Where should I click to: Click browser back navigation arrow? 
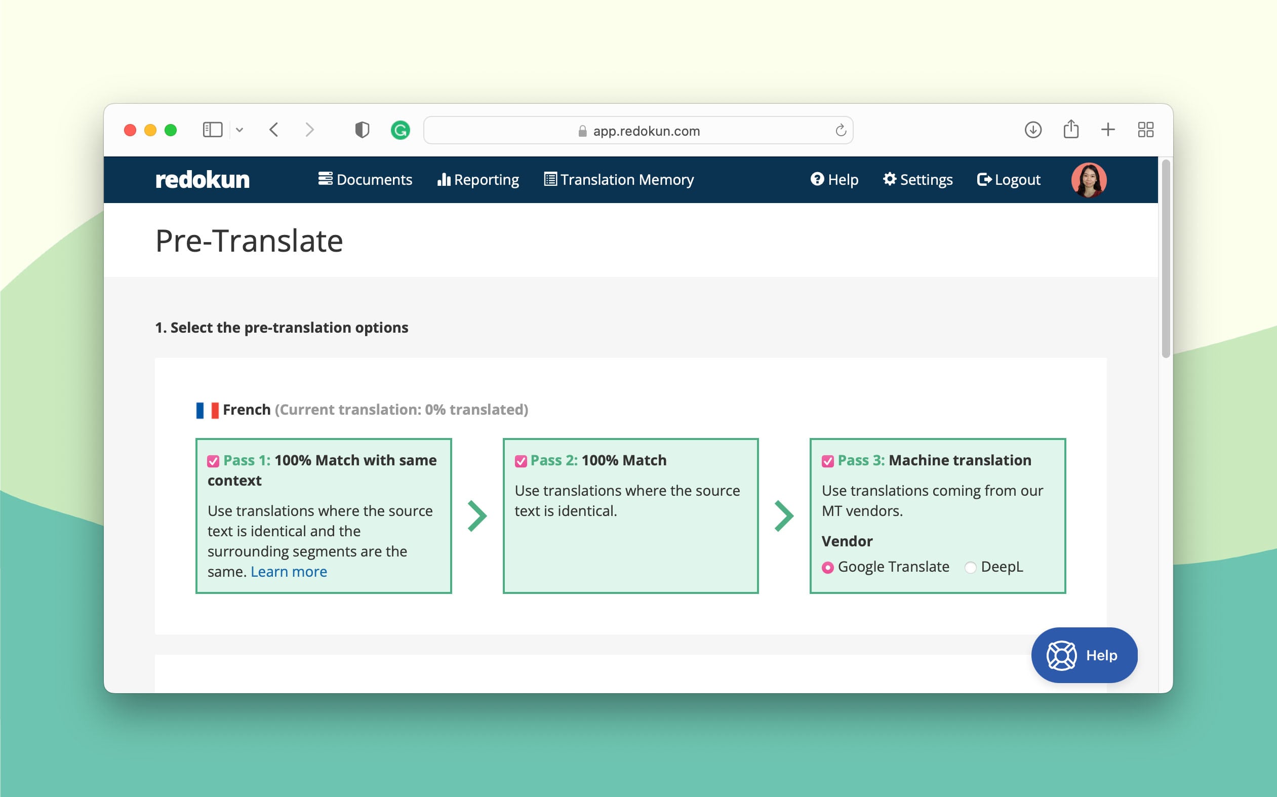click(x=272, y=130)
